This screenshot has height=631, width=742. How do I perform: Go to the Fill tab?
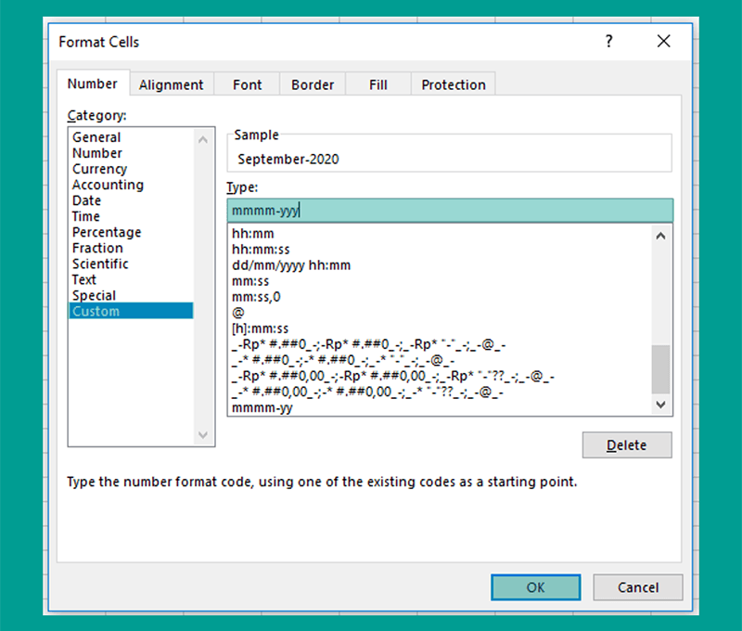pos(378,84)
